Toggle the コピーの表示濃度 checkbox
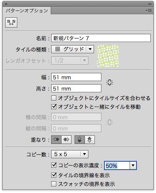 coord(54,165)
